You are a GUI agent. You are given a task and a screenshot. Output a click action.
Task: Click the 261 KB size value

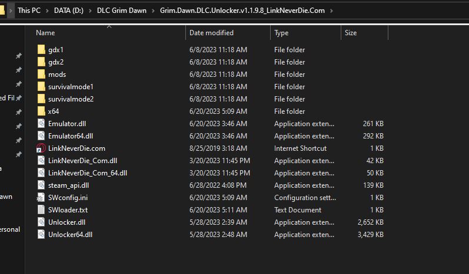[373, 123]
